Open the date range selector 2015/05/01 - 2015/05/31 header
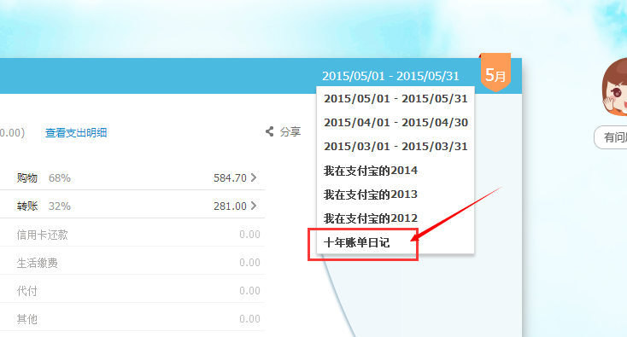Viewport: 627px width, 337px height. pyautogui.click(x=390, y=76)
